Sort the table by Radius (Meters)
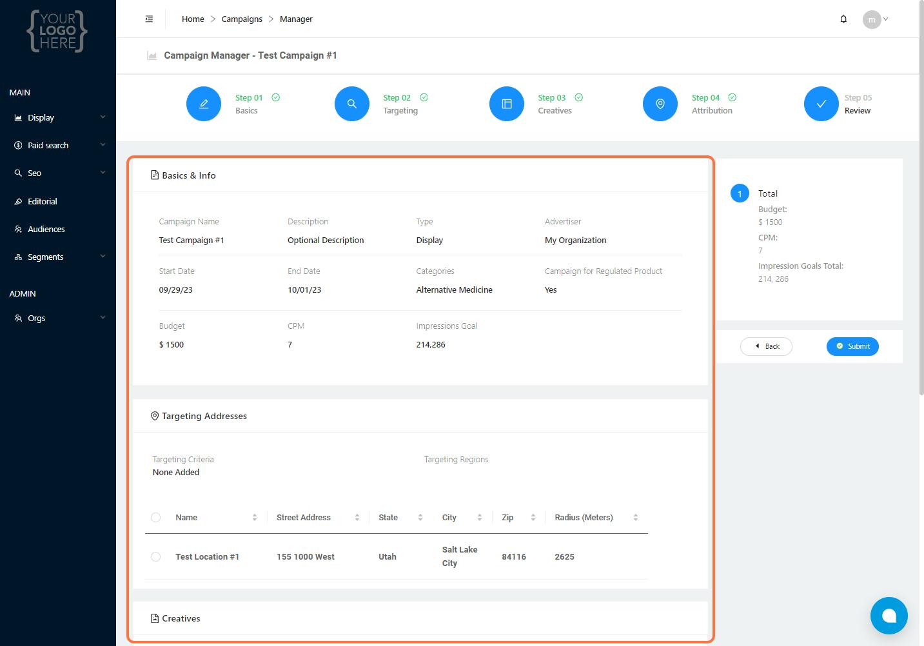This screenshot has width=924, height=646. coord(636,518)
